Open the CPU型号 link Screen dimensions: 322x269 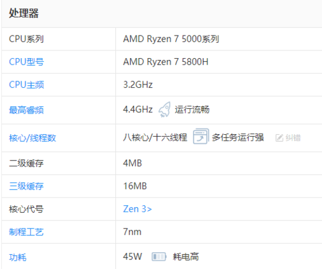pos(26,62)
